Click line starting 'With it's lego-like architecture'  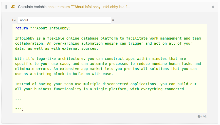point(100,59)
